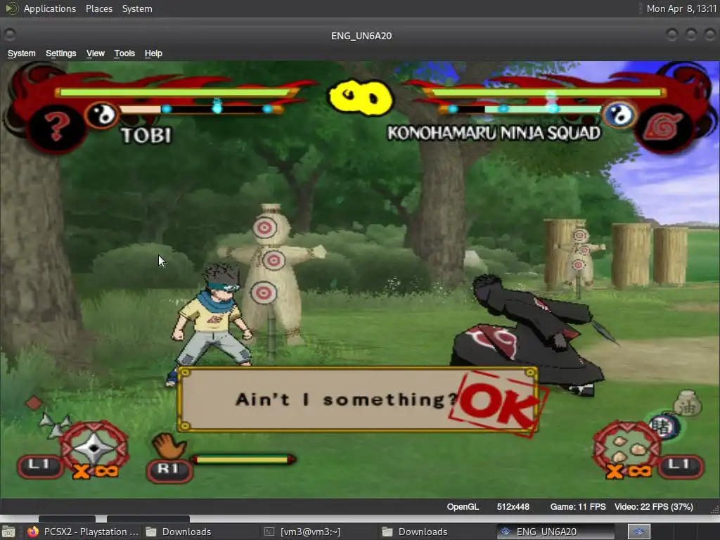720x540 pixels.
Task: Click the yellow gauge beside R1
Action: click(243, 459)
